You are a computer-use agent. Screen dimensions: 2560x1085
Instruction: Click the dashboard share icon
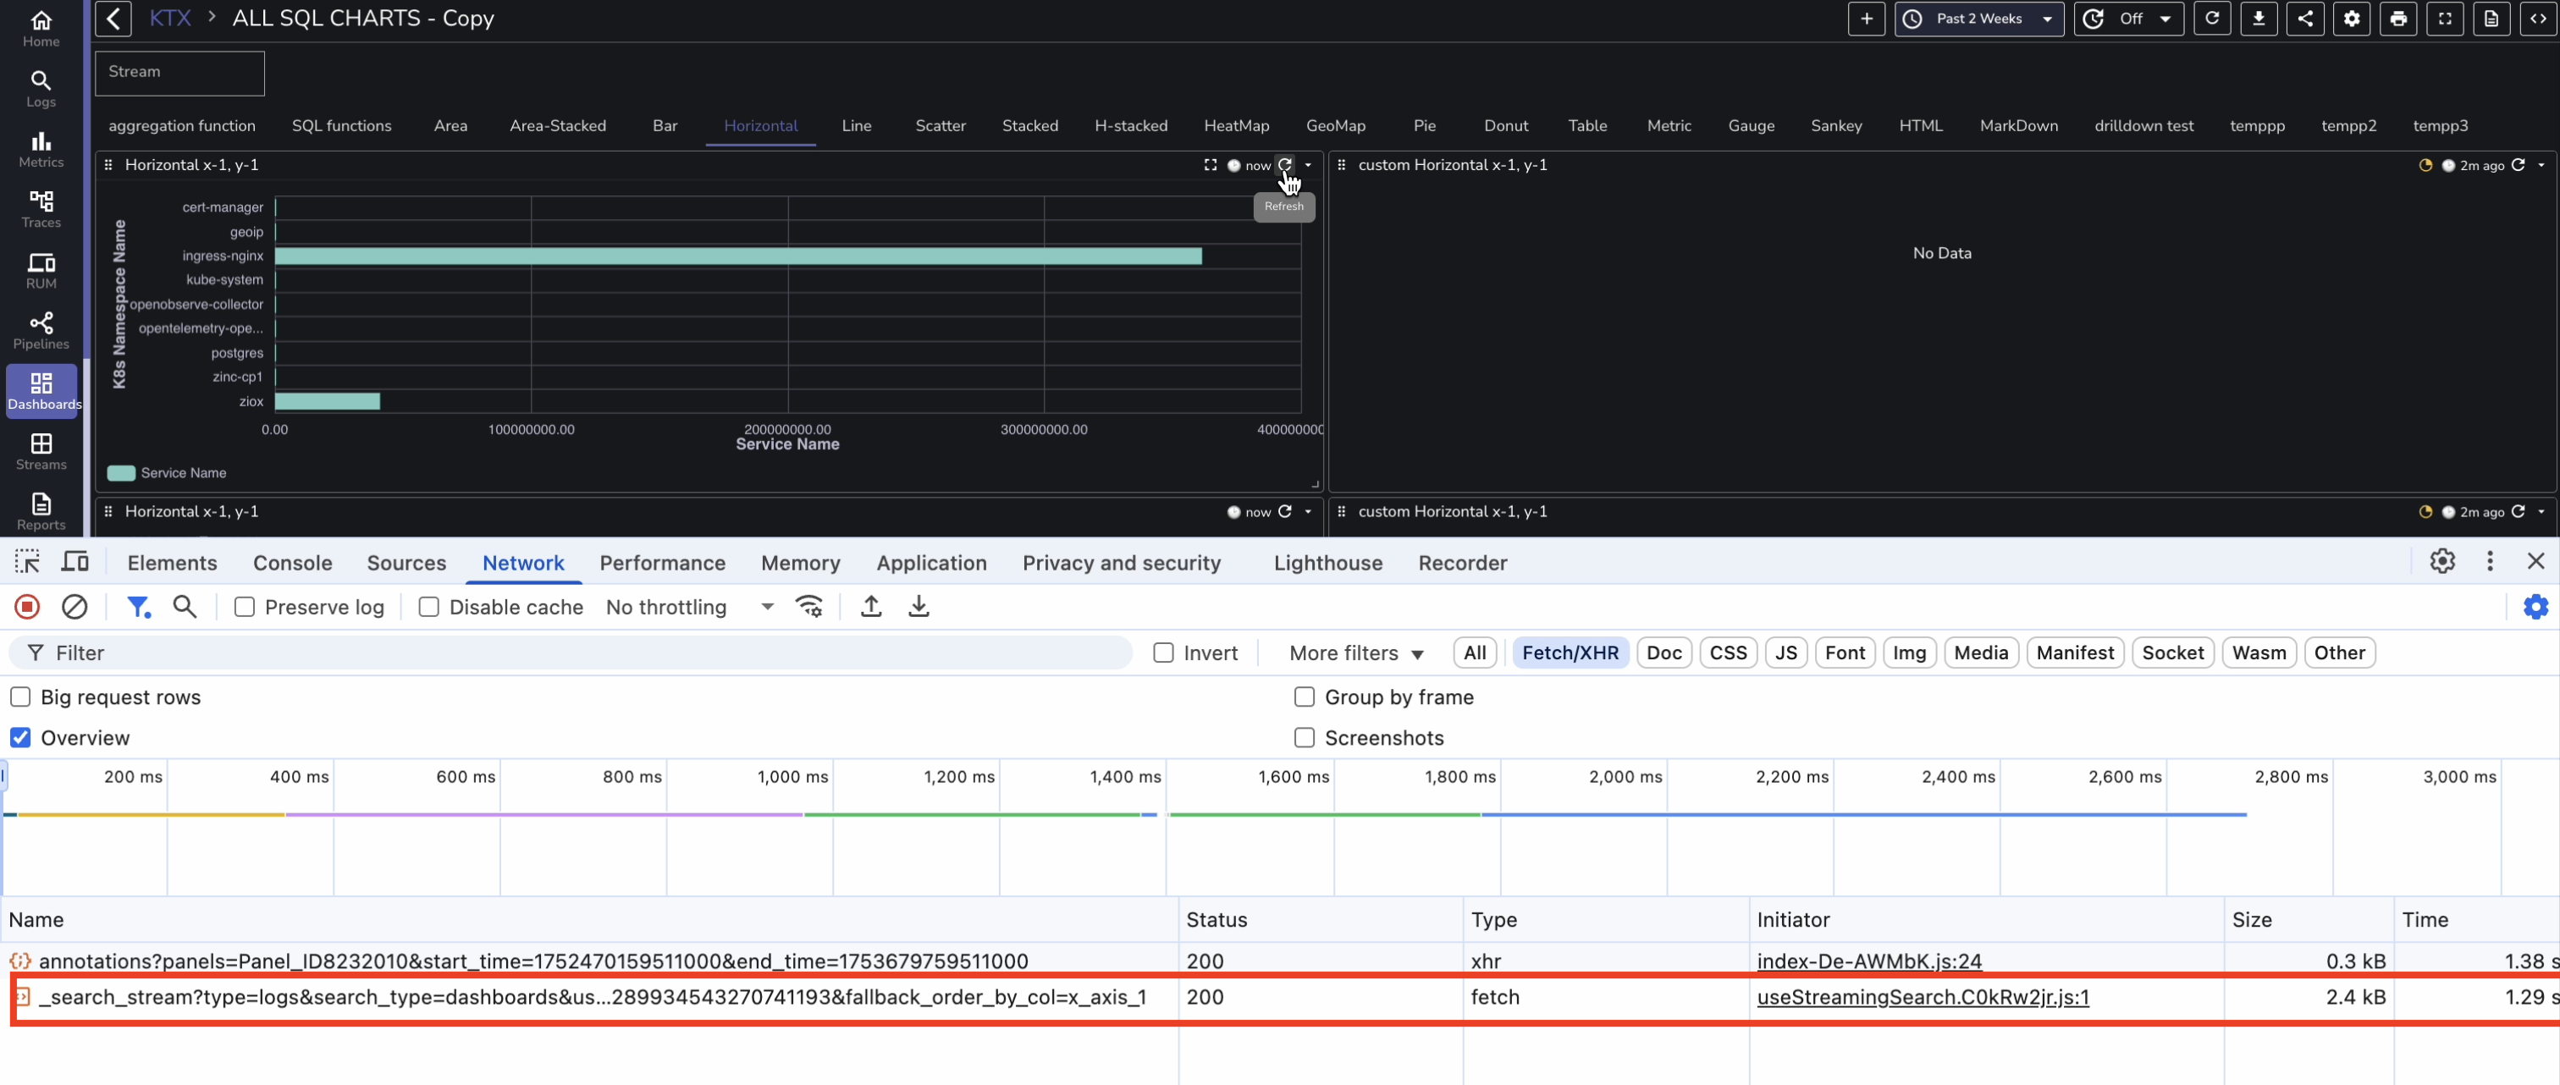coord(2304,19)
